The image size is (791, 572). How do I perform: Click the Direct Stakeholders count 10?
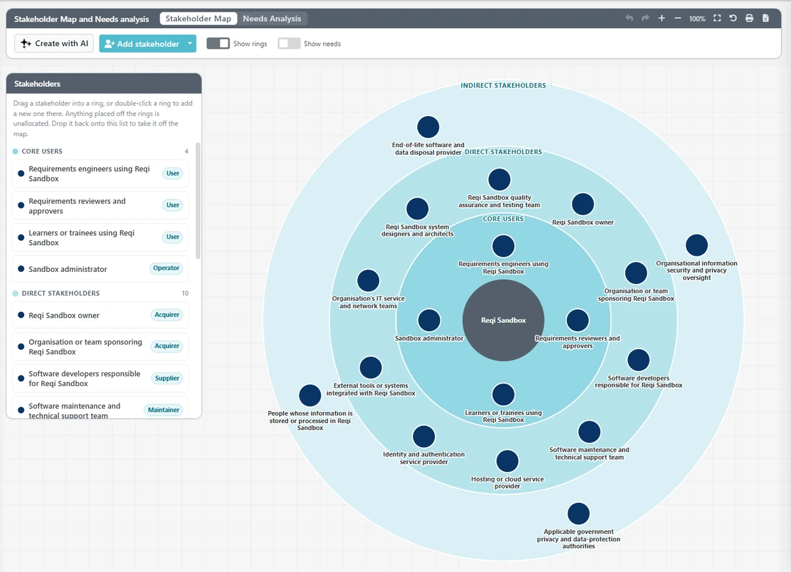click(185, 293)
